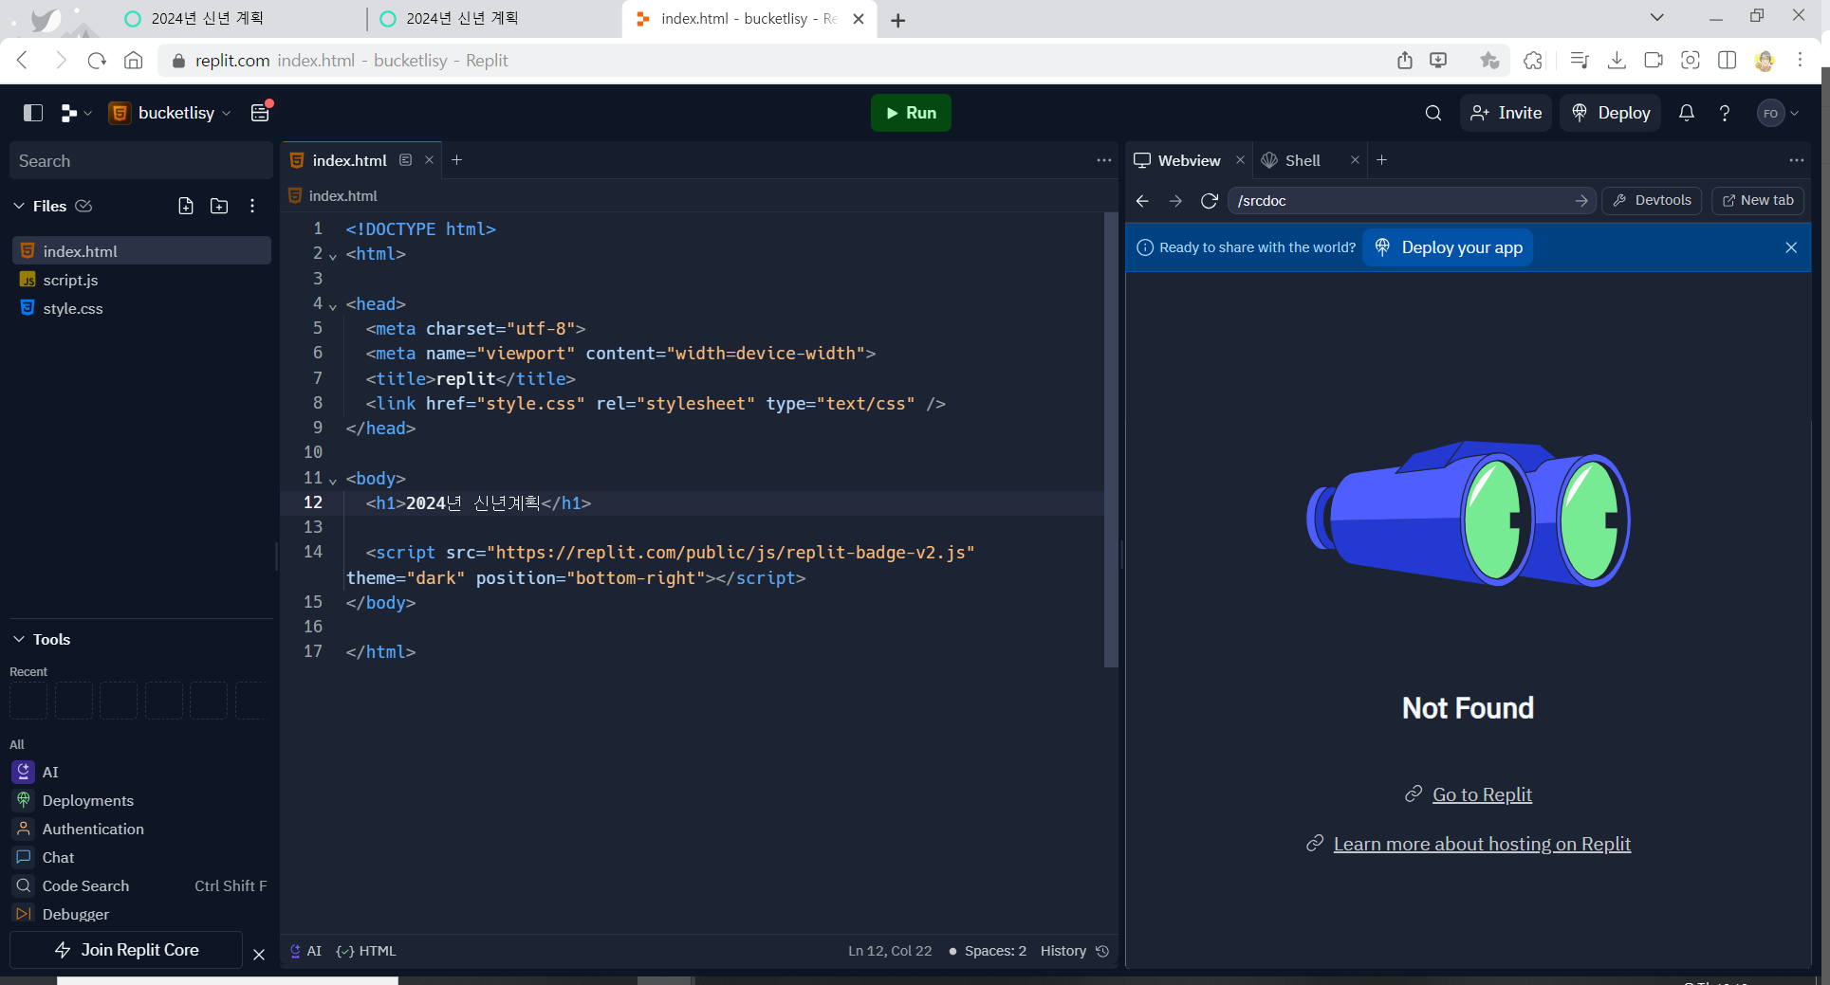Close the Webview tab

[1240, 160]
